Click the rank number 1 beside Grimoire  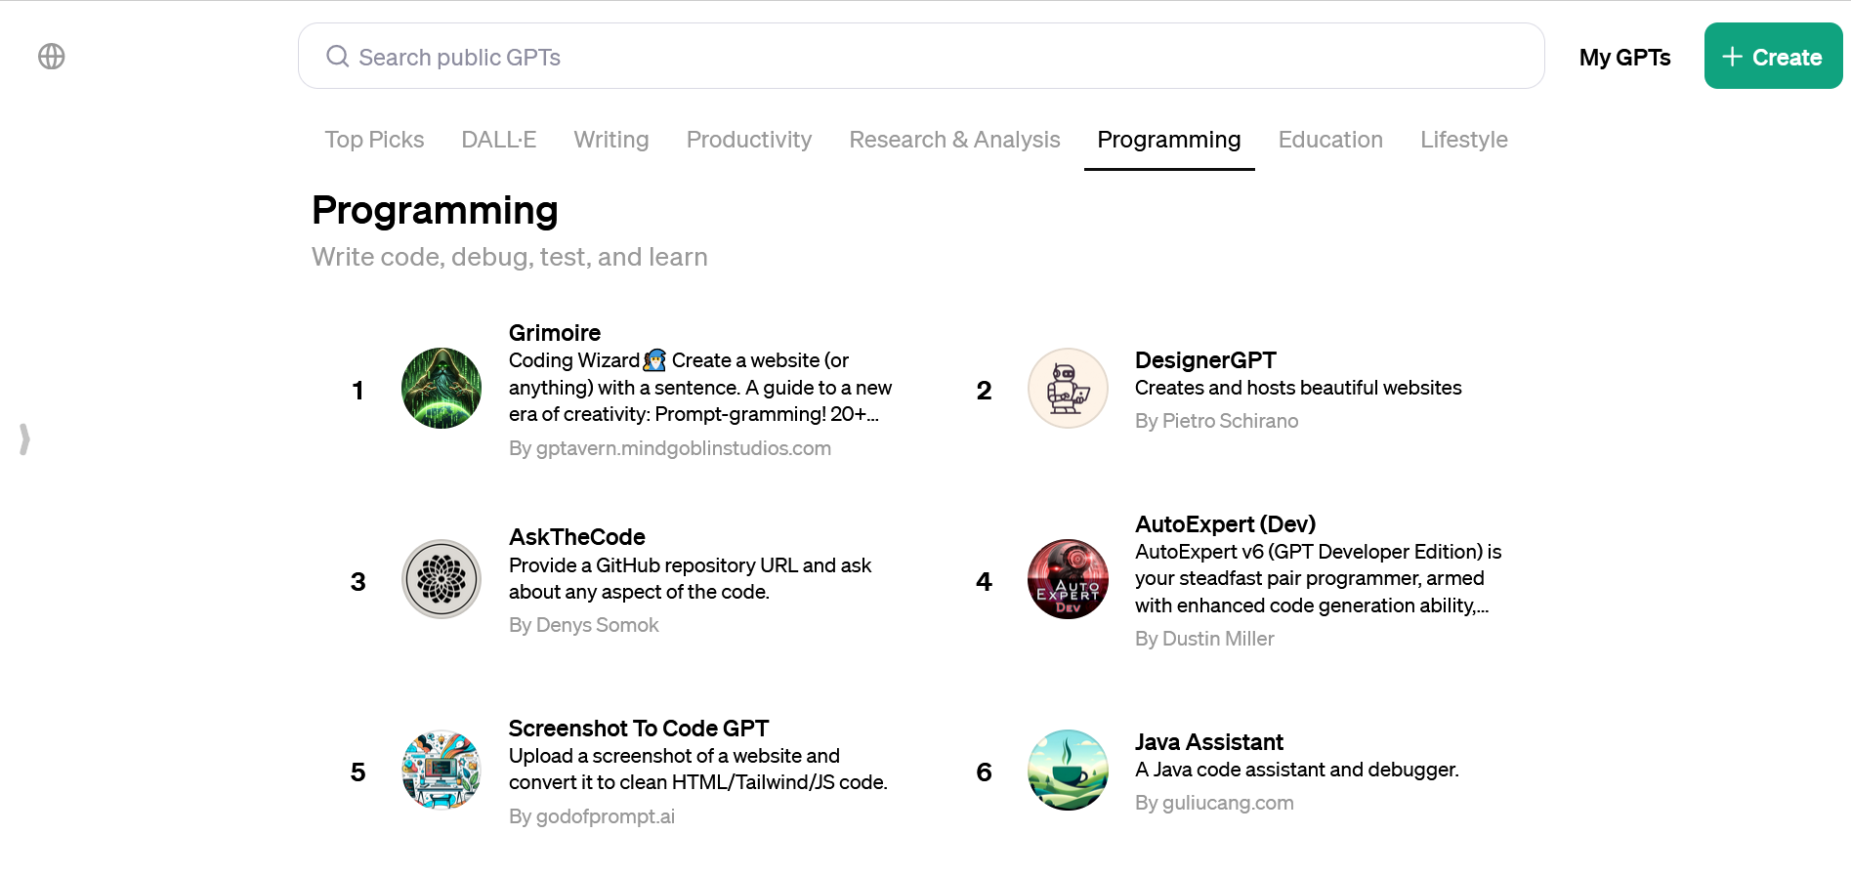click(358, 391)
